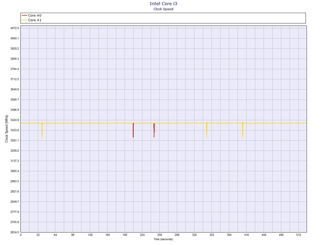Click the 3281.1 y-axis value
The image size is (327, 245).
pos(15,141)
